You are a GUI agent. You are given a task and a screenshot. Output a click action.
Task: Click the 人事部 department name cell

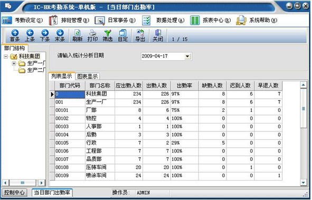[100, 127]
